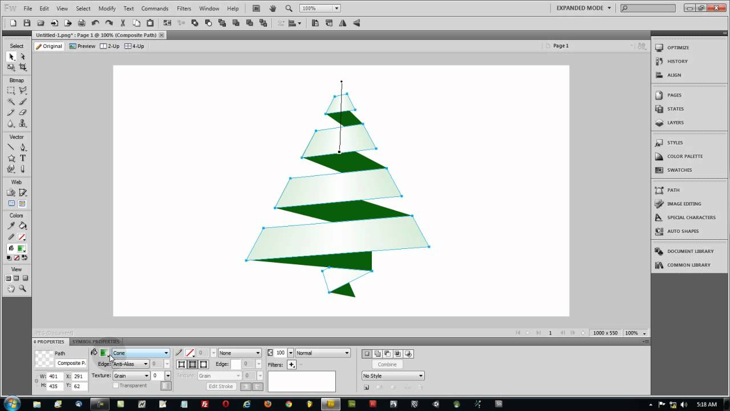
Task: Open the Cone fill category dropdown
Action: coord(141,353)
